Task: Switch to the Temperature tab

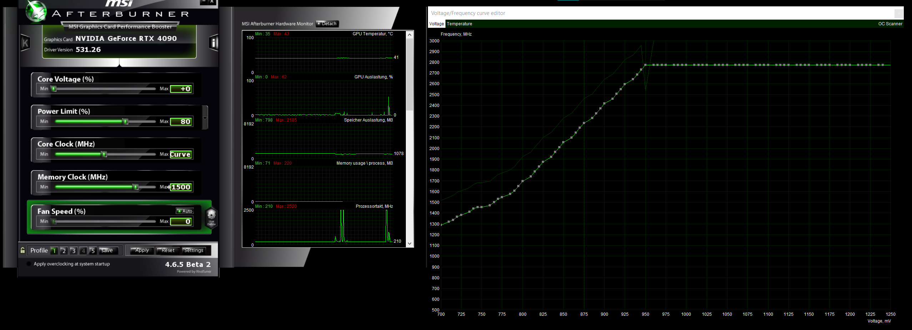Action: (x=459, y=24)
